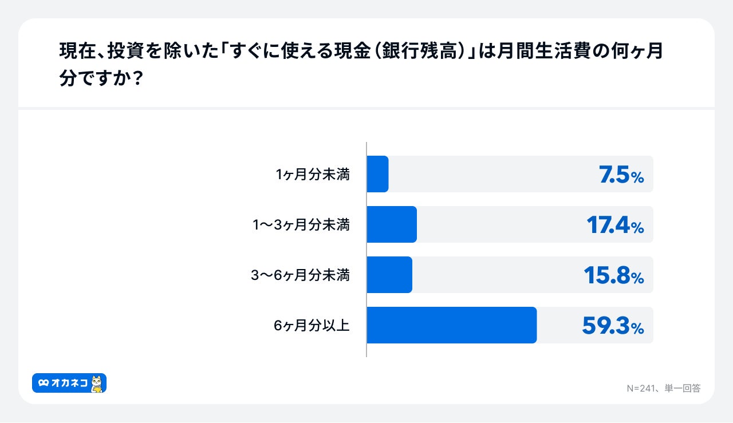The height and width of the screenshot is (423, 733).
Task: Click the 1ヶ月分未満 category label
Action: (x=312, y=175)
